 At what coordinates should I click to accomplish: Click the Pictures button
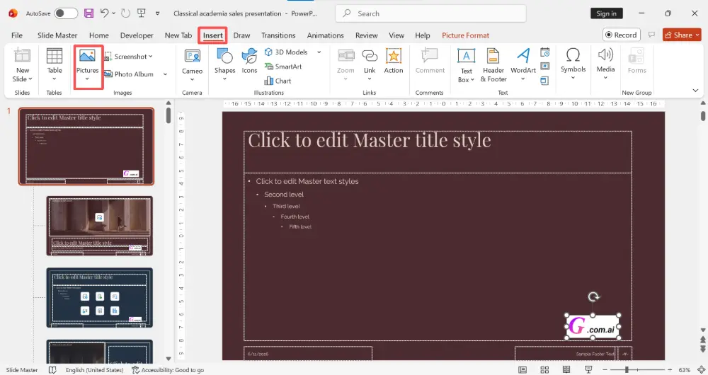[87, 66]
